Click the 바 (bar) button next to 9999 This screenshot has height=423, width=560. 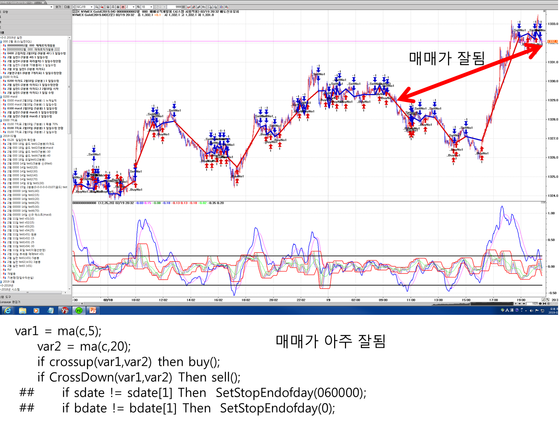point(183,7)
